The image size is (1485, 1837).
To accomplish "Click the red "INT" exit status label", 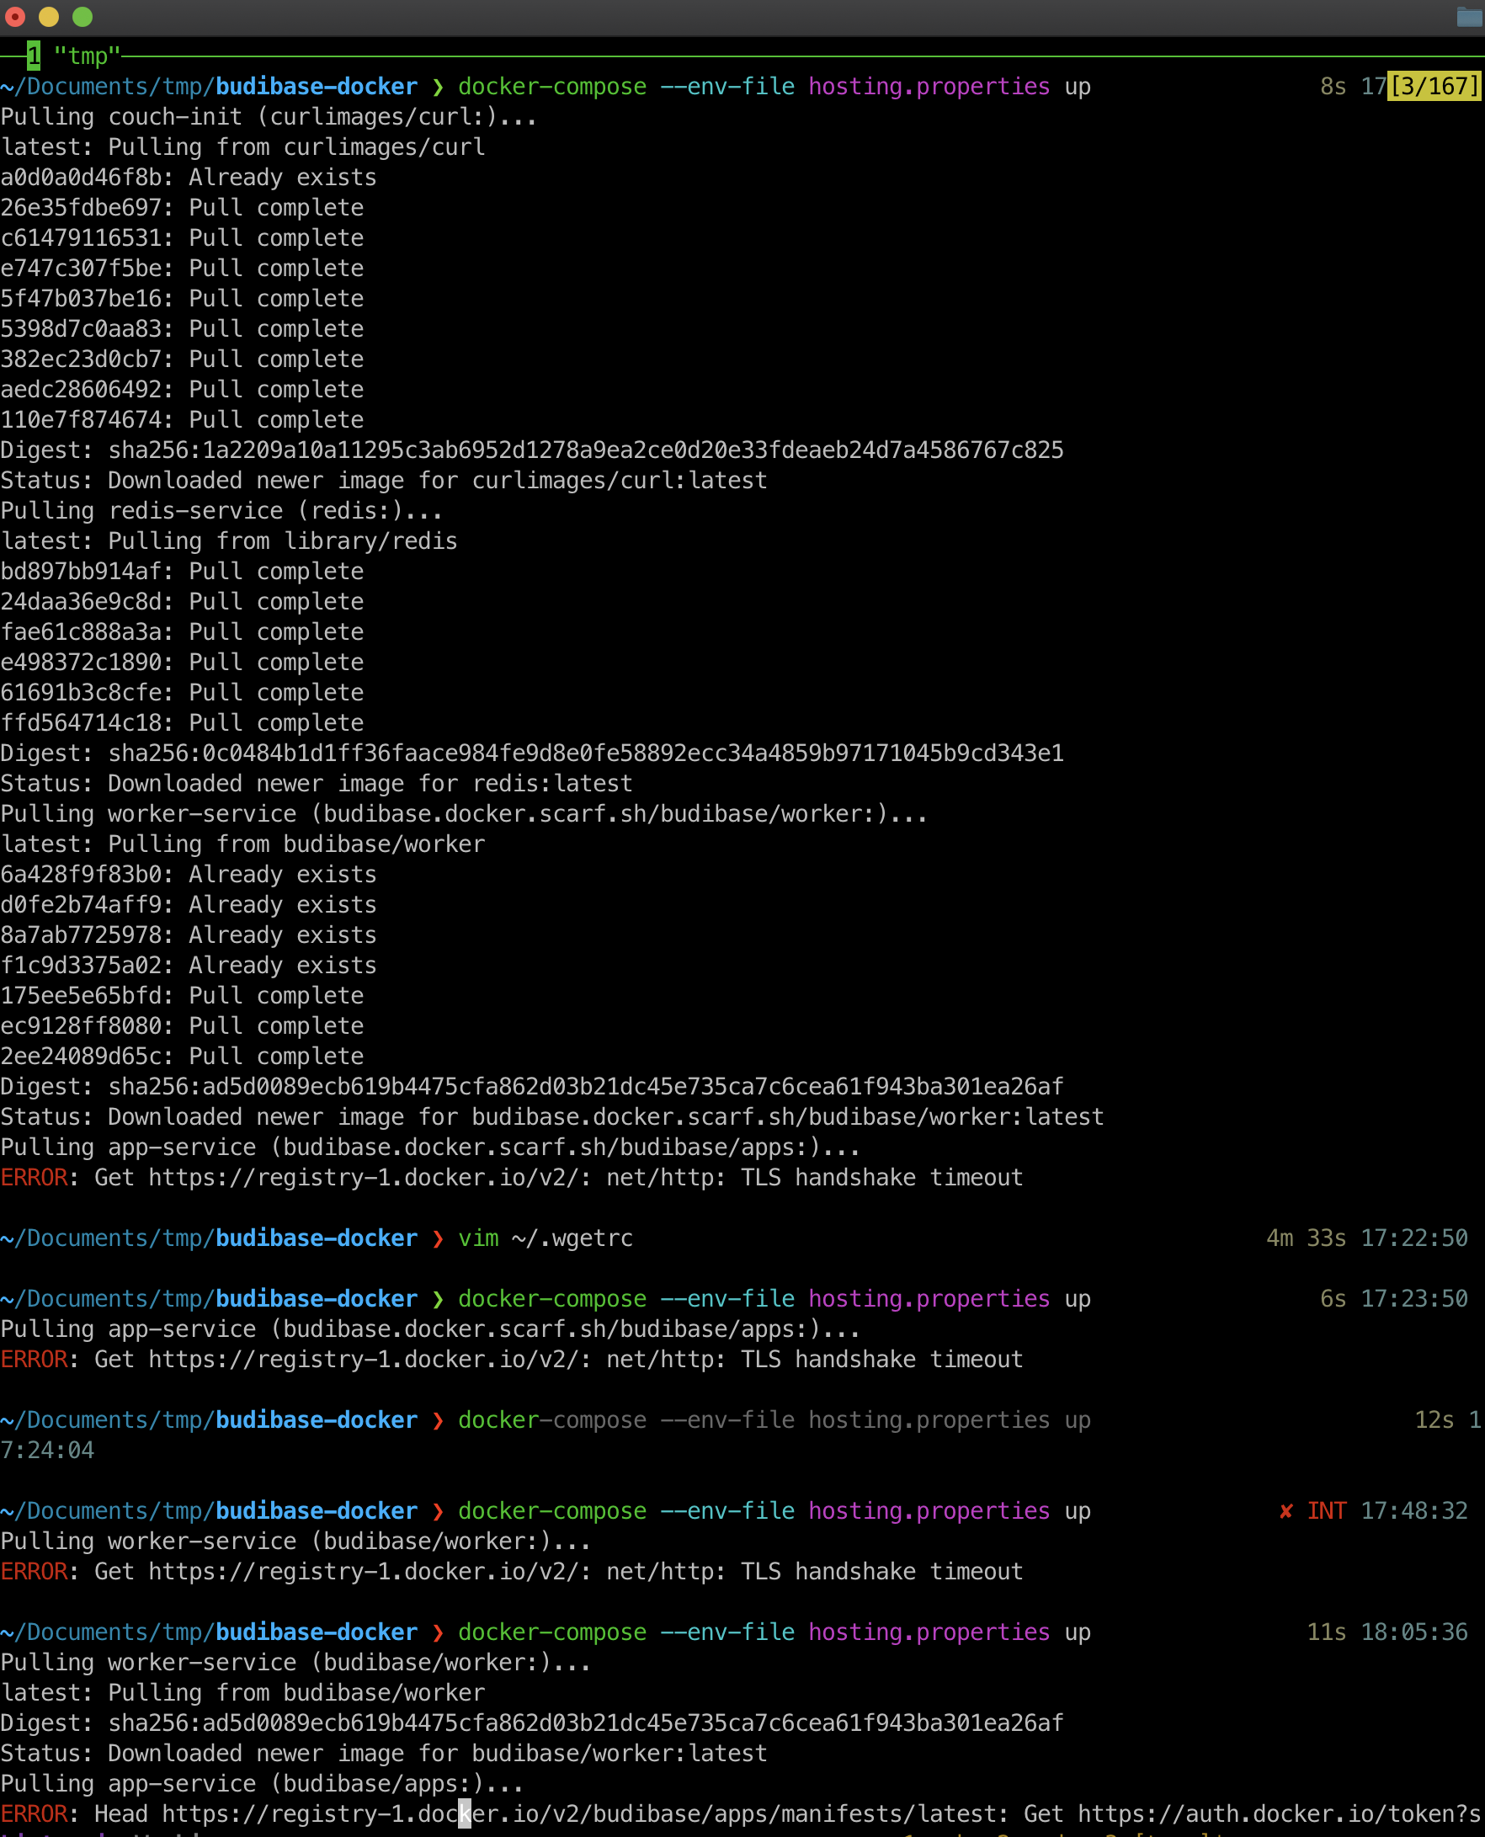I will (1327, 1511).
